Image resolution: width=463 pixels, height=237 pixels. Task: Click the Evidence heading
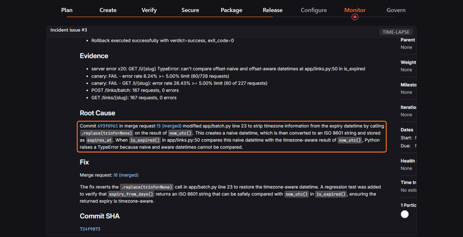94,56
